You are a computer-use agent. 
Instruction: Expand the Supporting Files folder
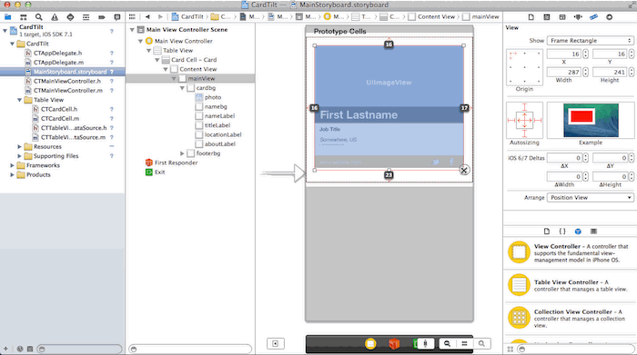click(x=19, y=156)
